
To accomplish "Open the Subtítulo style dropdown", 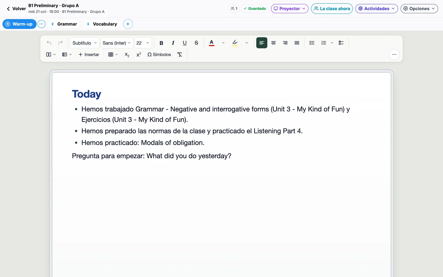I will pos(85,43).
